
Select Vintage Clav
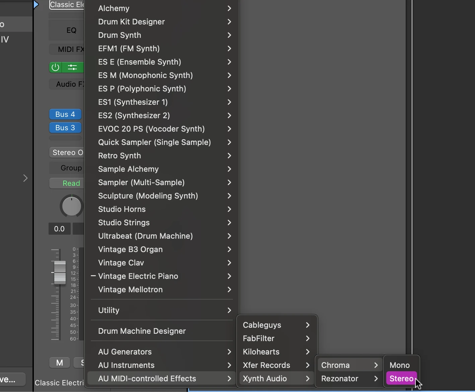coord(162,263)
